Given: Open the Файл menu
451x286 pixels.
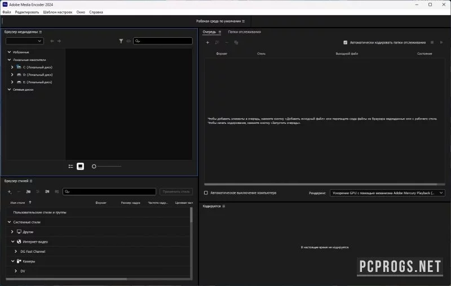Looking at the screenshot, I should click(x=7, y=12).
